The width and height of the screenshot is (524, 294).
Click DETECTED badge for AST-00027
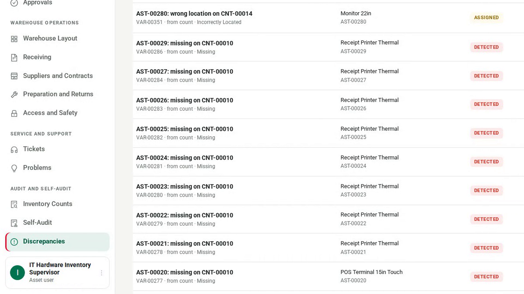pyautogui.click(x=486, y=76)
